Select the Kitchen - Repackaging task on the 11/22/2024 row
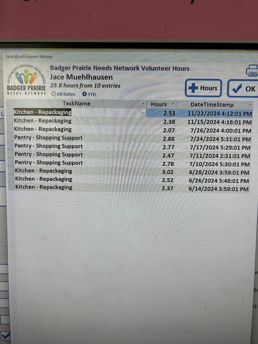The height and width of the screenshot is (344, 258). point(42,112)
